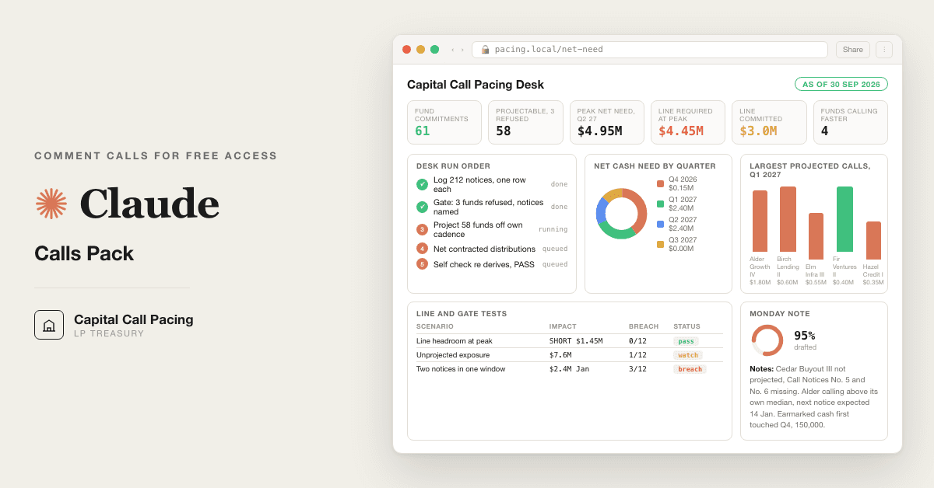The height and width of the screenshot is (488, 934).
Task: Click step 3 badge for Project 58 funds
Action: tap(422, 229)
